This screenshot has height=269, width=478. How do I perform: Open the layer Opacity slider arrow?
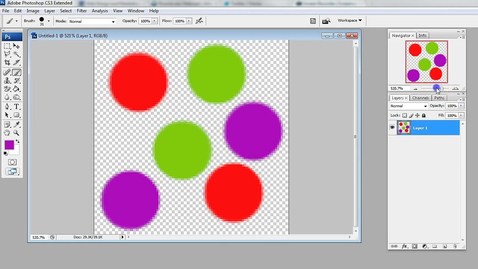(x=461, y=106)
